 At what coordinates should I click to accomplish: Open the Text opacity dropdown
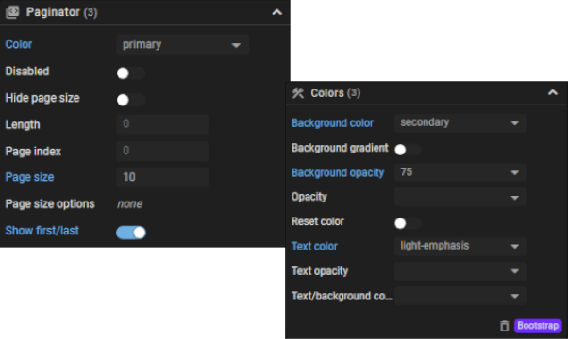point(460,271)
